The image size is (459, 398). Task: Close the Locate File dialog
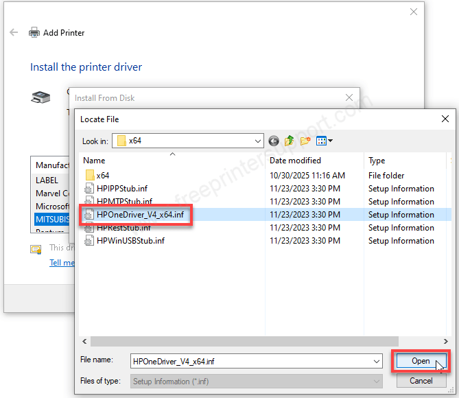(445, 119)
